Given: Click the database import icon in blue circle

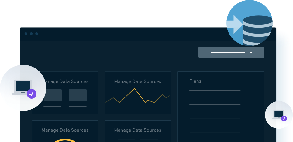Looking at the screenshot, I should (x=250, y=23).
